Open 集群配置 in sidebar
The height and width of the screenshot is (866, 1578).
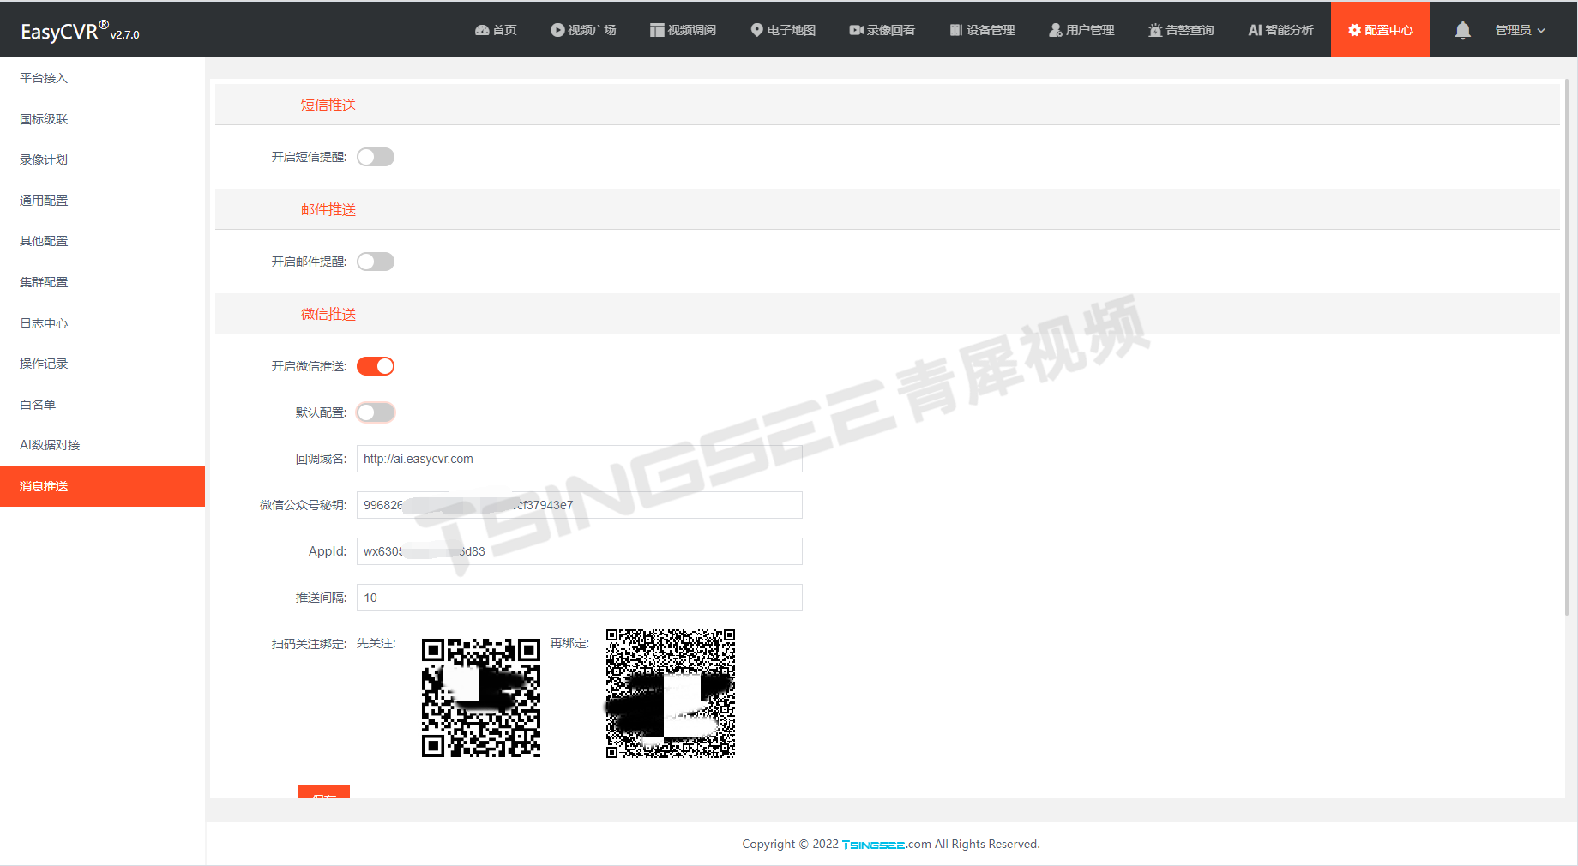(x=102, y=282)
